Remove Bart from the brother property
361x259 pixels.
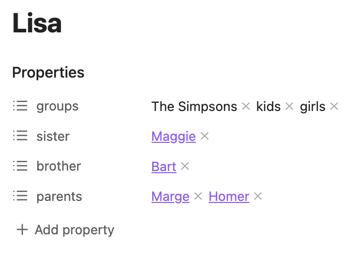click(185, 166)
